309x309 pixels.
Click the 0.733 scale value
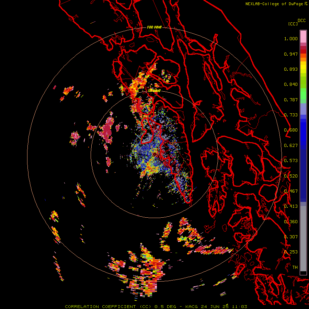[291, 115]
